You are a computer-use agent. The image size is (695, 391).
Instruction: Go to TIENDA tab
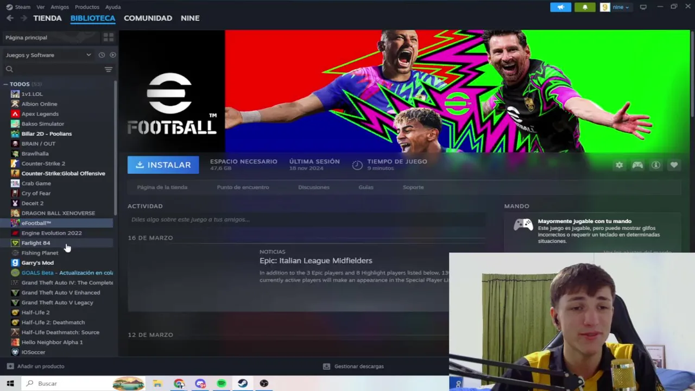47,18
